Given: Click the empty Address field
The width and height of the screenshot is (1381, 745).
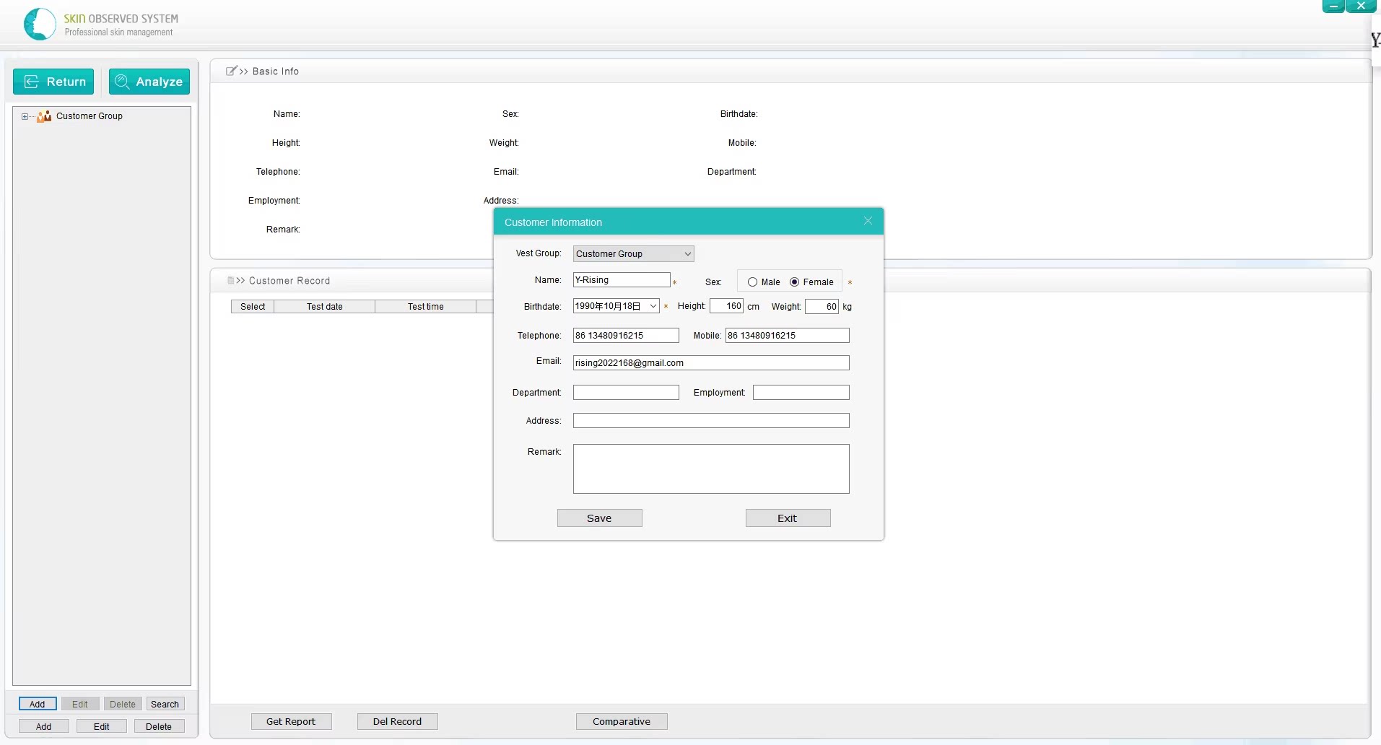Looking at the screenshot, I should pyautogui.click(x=711, y=420).
